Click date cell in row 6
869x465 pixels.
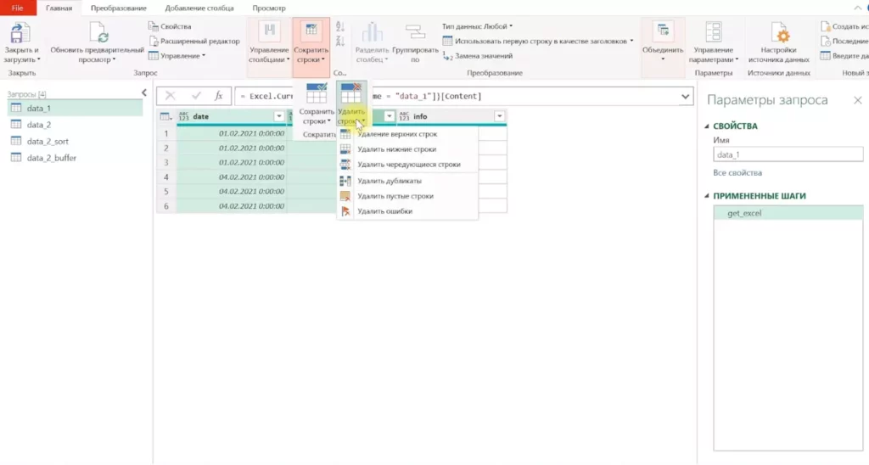click(x=231, y=205)
